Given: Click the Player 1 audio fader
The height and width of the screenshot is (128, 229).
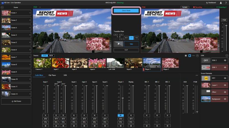Looking at the screenshot, I should click(x=123, y=98).
